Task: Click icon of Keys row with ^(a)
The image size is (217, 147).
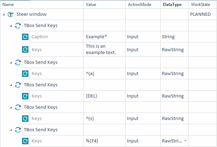Action: [x=25, y=74]
